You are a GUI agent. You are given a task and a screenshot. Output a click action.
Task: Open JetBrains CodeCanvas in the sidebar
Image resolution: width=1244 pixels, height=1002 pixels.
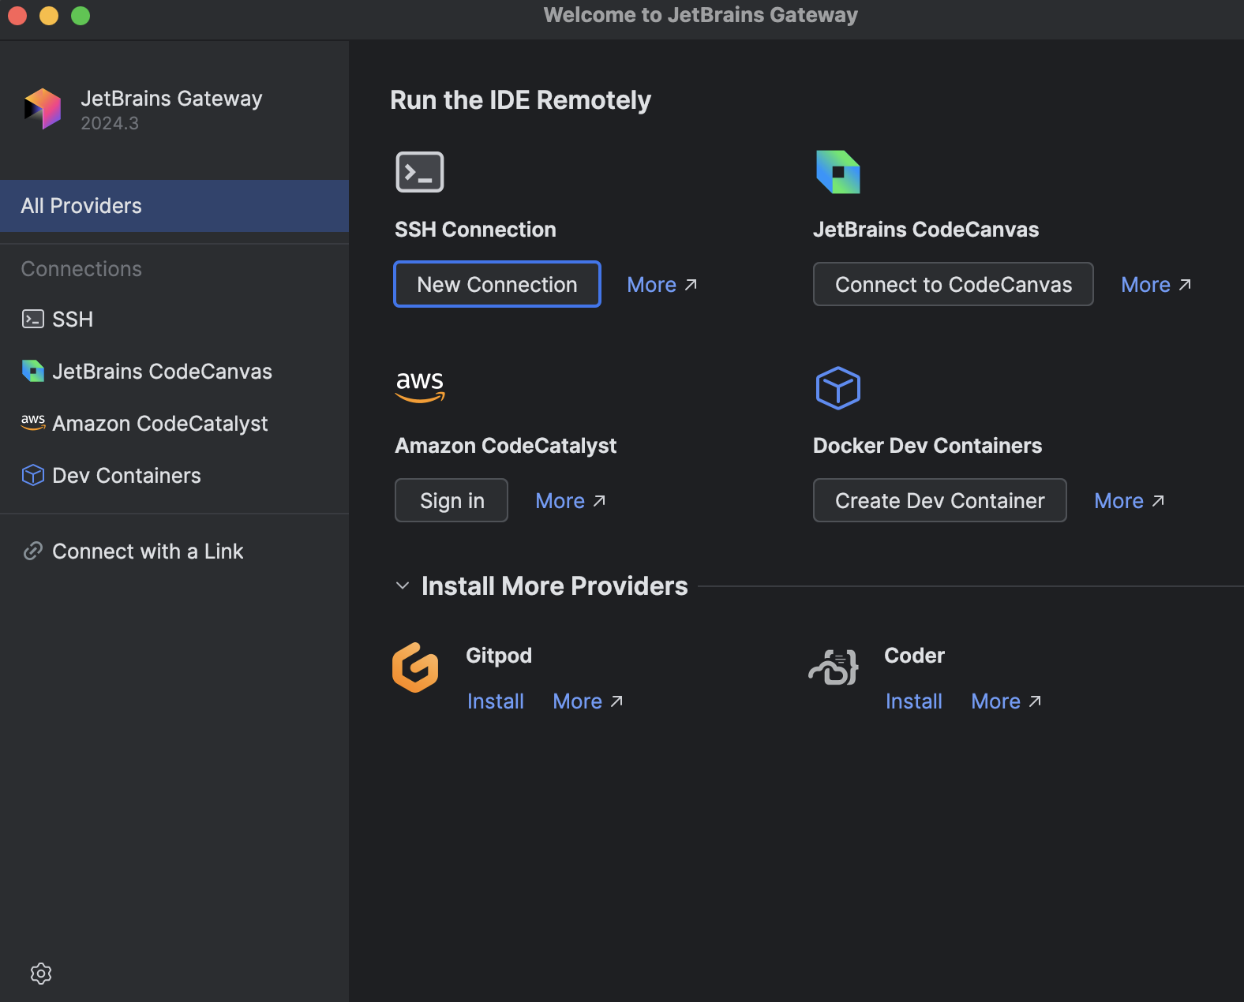(x=161, y=372)
